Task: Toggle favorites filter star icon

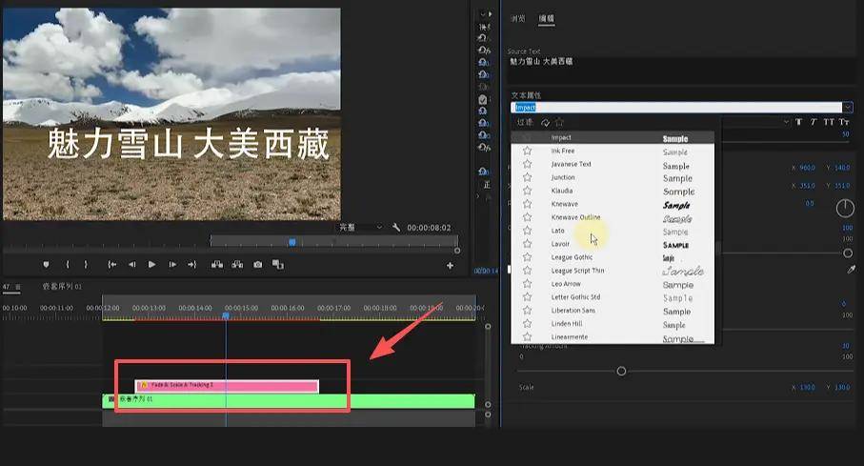Action: point(560,122)
